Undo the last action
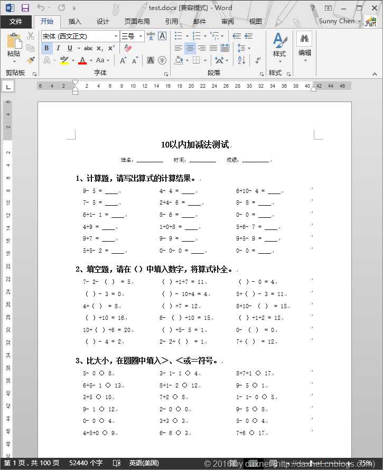 tap(41, 8)
